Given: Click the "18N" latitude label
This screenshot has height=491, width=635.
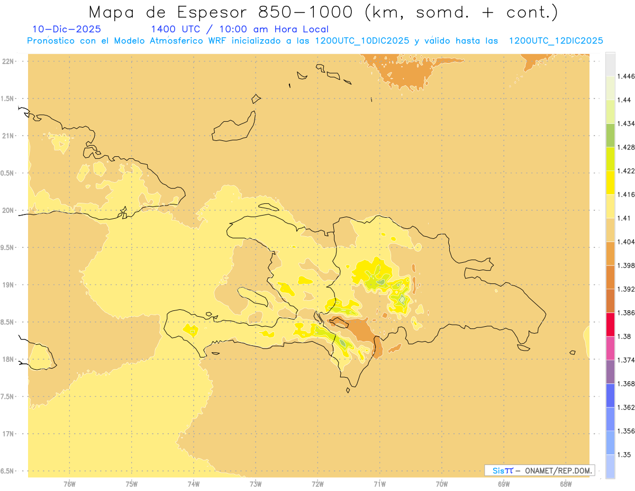Looking at the screenshot, I should coord(9,359).
